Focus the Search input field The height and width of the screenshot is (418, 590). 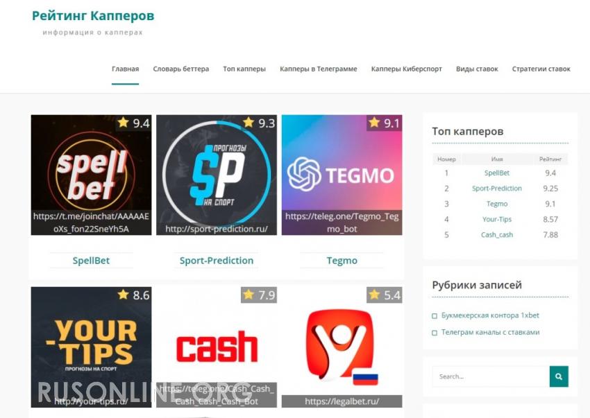click(x=491, y=376)
